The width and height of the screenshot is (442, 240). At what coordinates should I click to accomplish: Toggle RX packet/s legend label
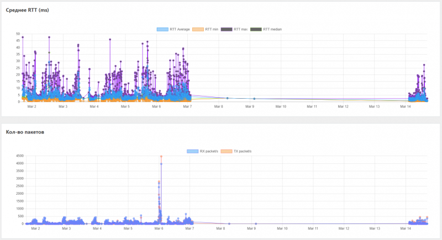tap(209, 151)
